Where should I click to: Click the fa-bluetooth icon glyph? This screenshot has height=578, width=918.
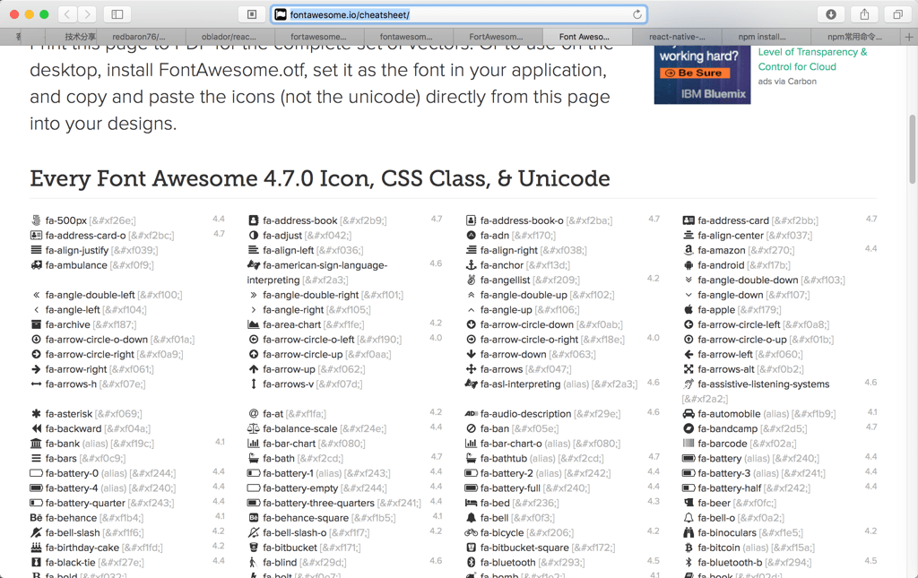coord(471,562)
